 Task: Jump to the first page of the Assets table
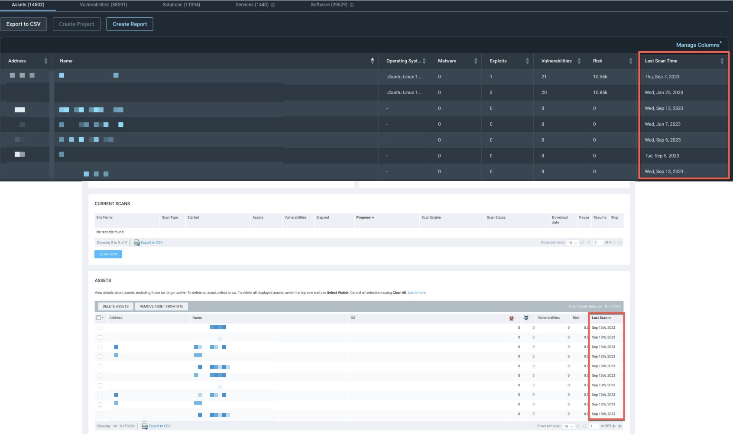point(578,426)
